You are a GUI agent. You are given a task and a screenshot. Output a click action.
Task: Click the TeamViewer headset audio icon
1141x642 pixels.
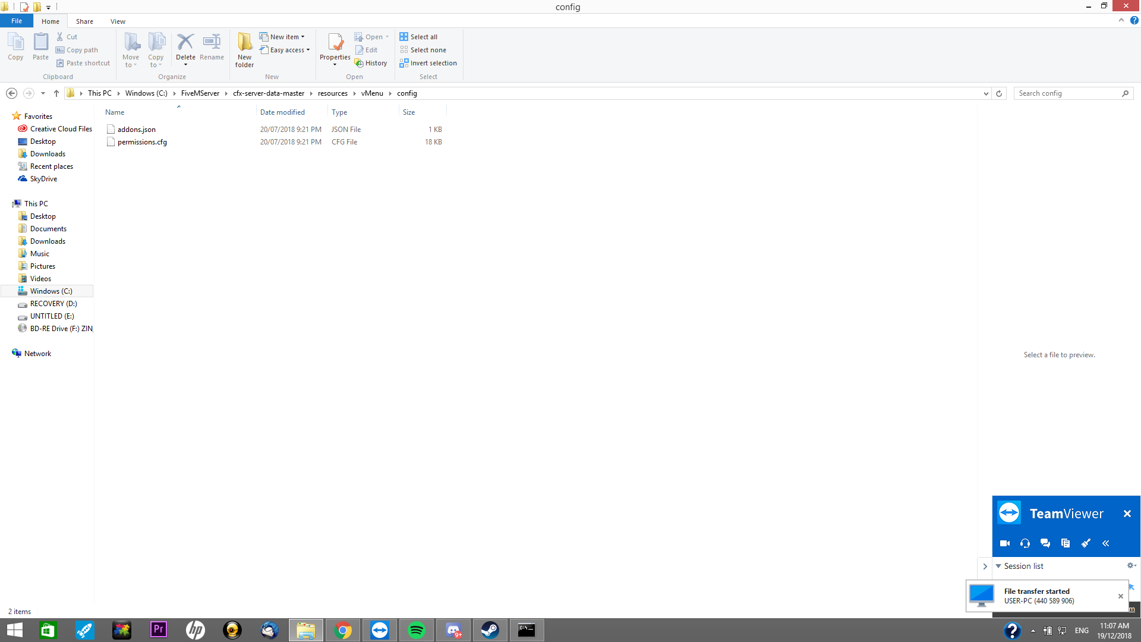point(1025,543)
